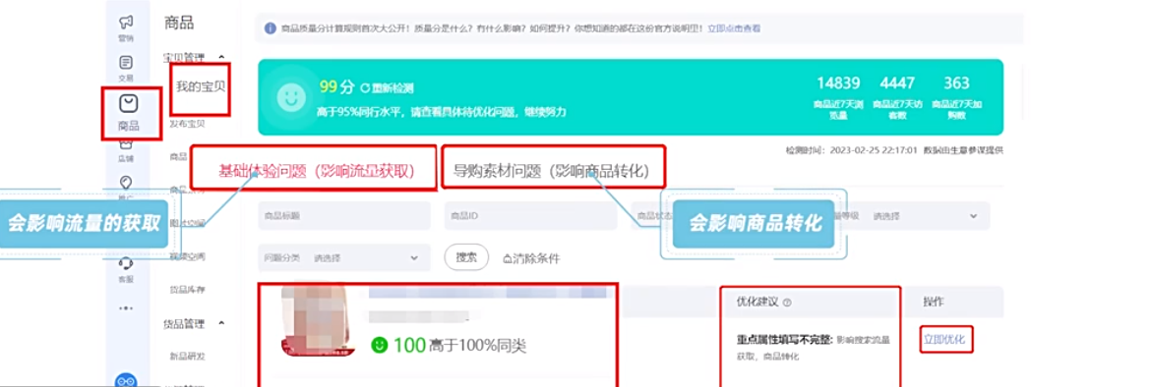Click the 立即点击查看 link
Viewport: 1151px width, 387px height.
pyautogui.click(x=734, y=28)
